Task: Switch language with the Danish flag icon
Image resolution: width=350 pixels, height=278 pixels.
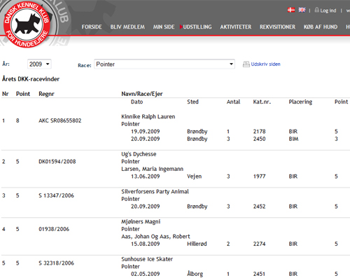Action: 291,10
